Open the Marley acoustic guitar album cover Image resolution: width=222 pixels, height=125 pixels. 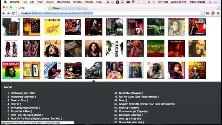[135, 27]
